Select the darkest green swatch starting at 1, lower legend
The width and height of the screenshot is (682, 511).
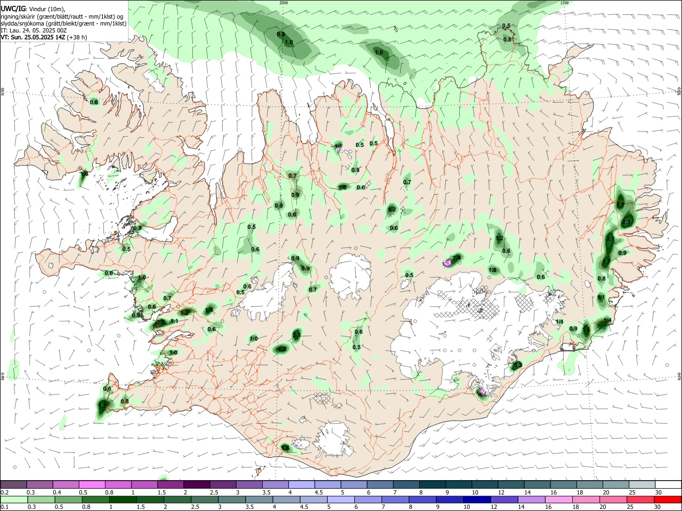tap(123, 500)
